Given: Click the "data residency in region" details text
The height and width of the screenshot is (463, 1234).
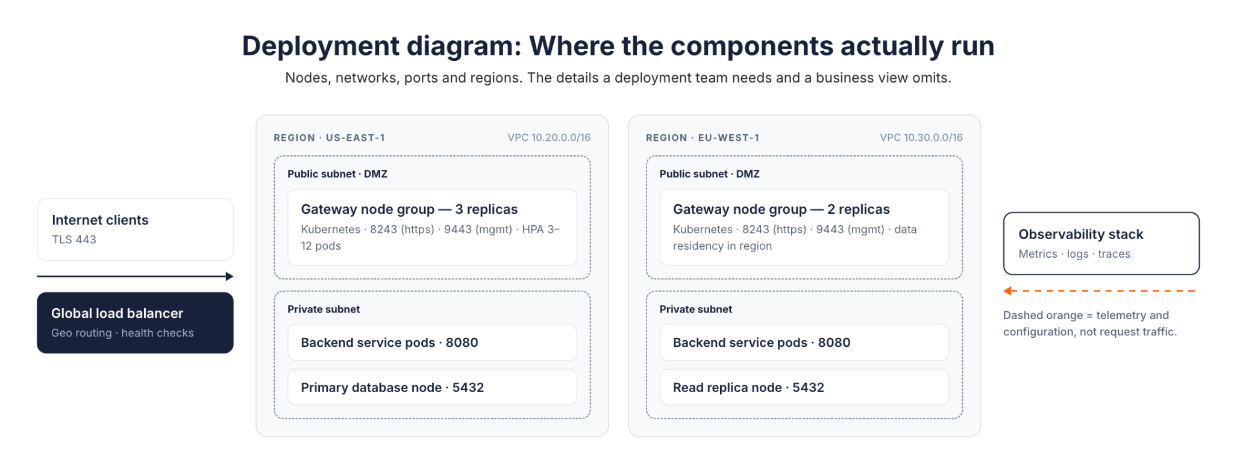Looking at the screenshot, I should click(795, 238).
